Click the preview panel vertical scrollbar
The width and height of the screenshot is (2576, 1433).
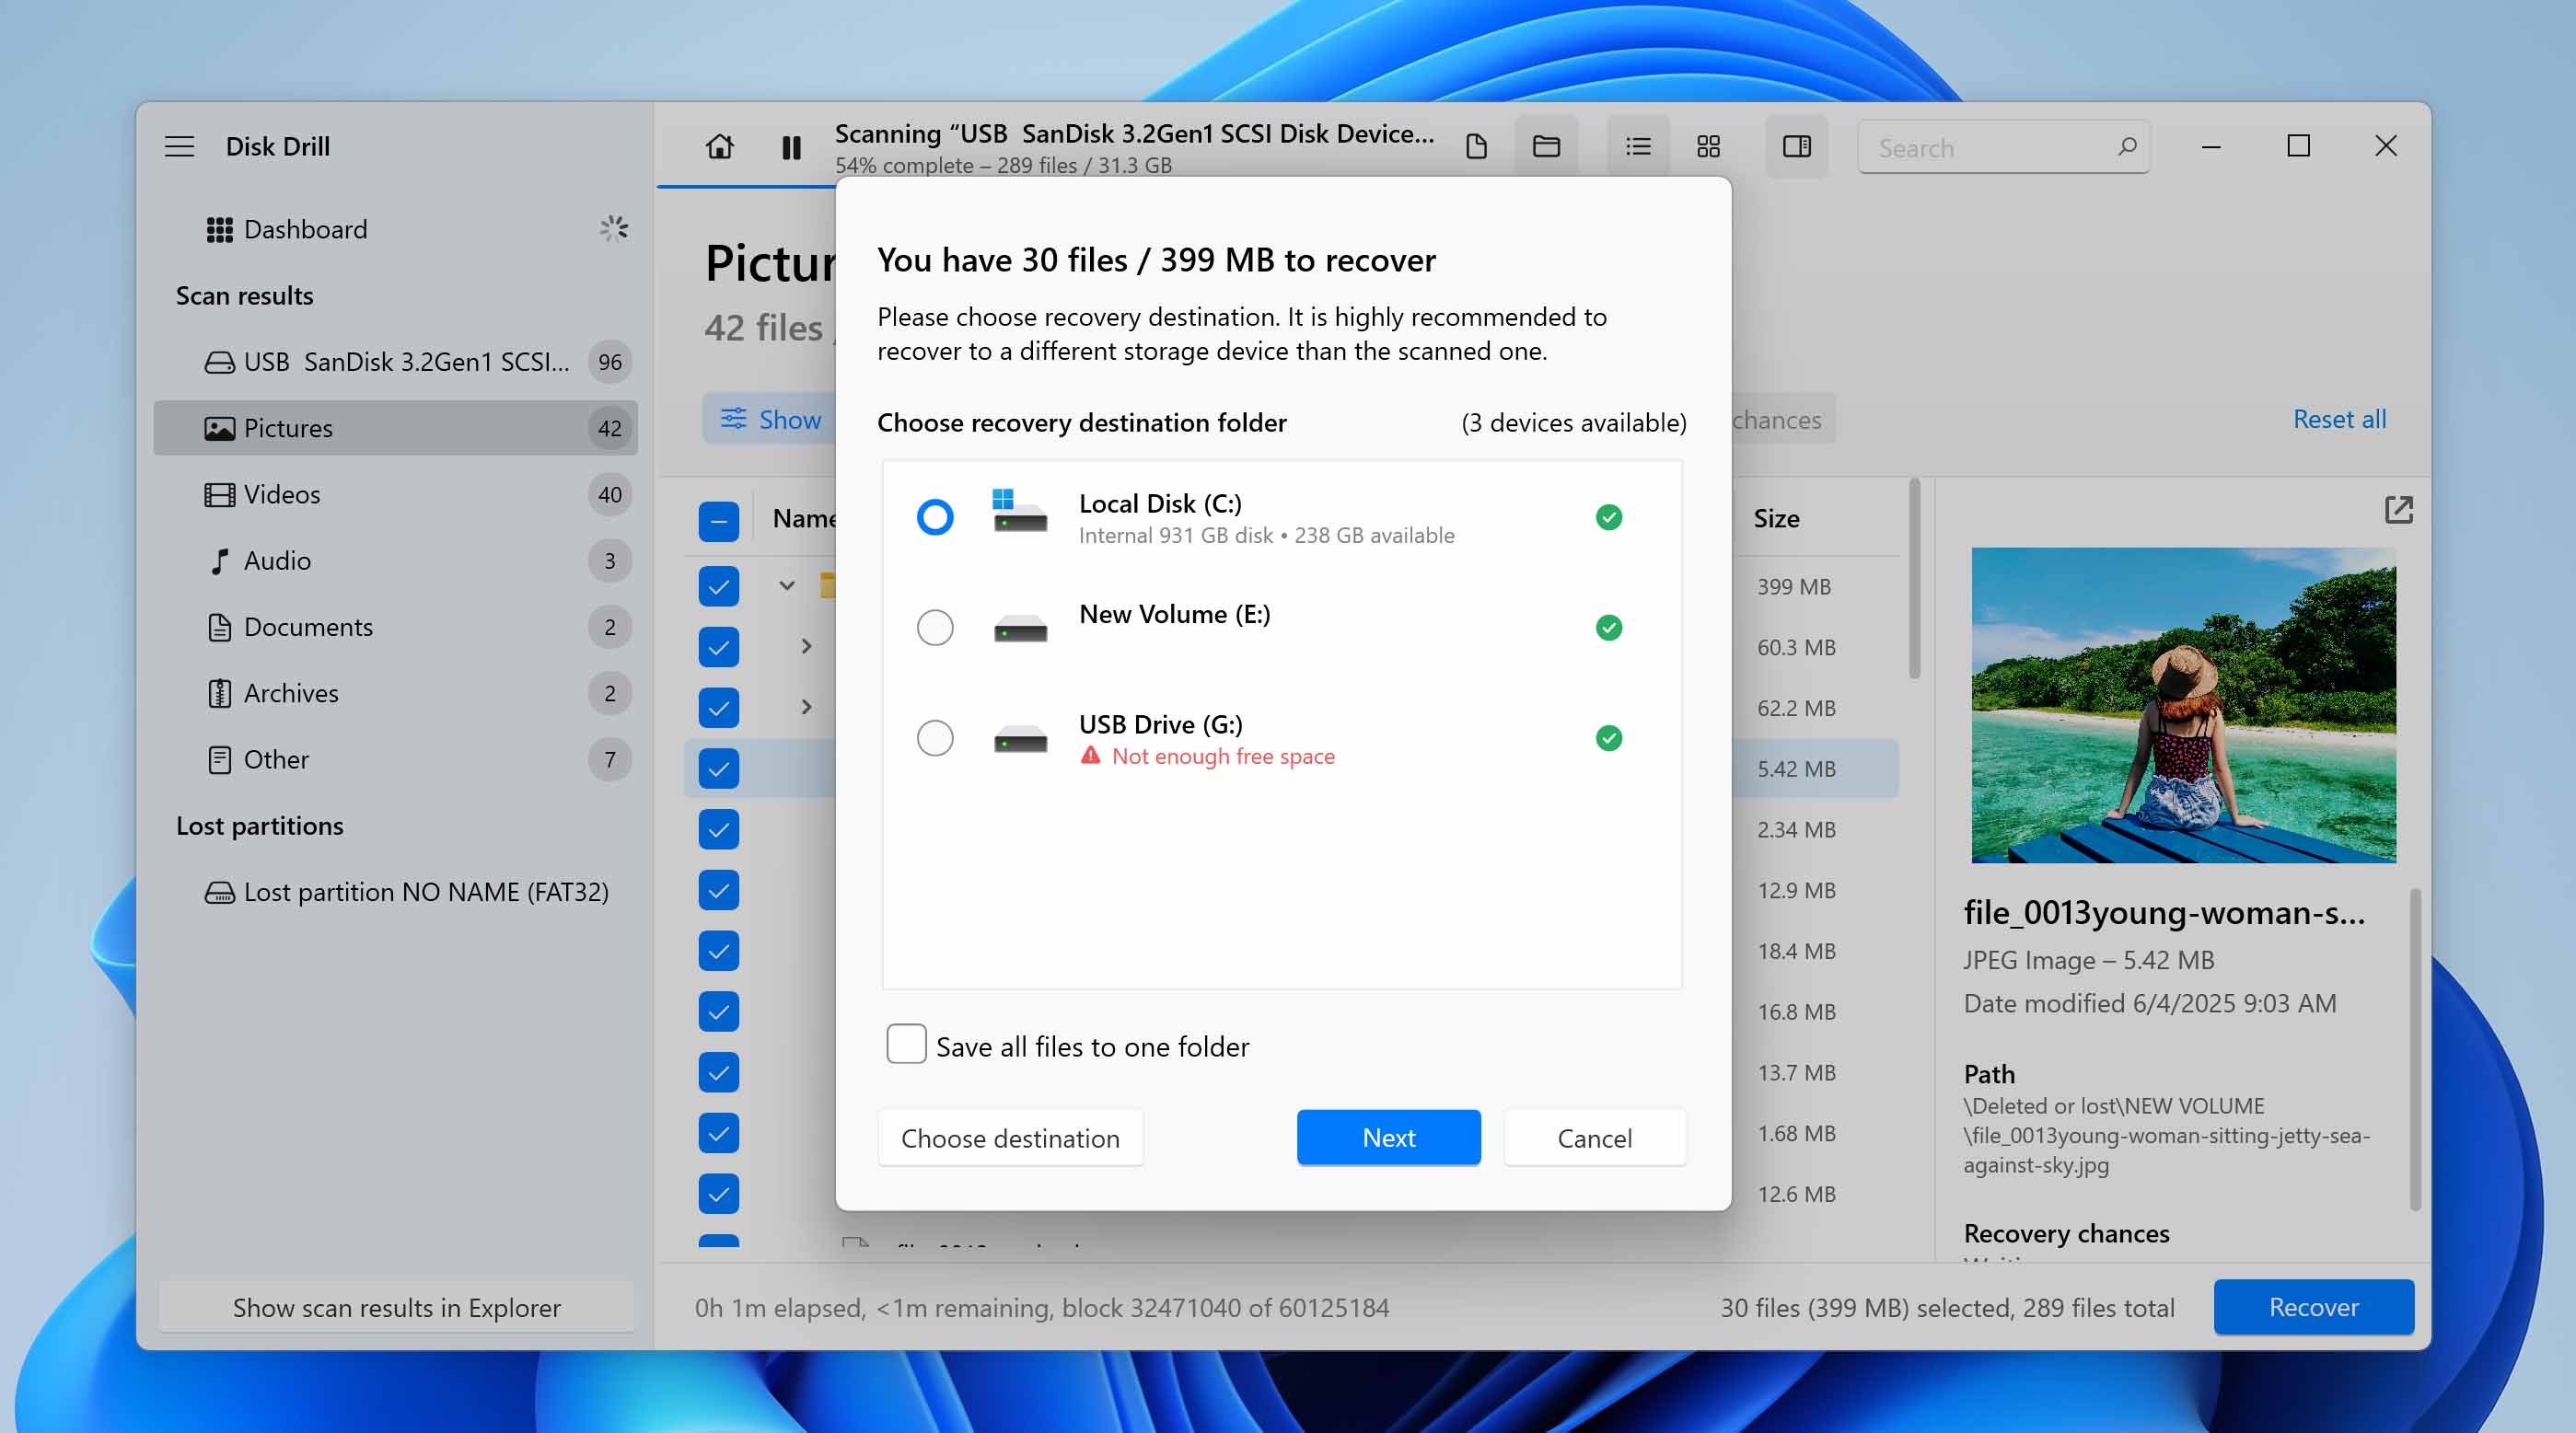point(2416,1050)
